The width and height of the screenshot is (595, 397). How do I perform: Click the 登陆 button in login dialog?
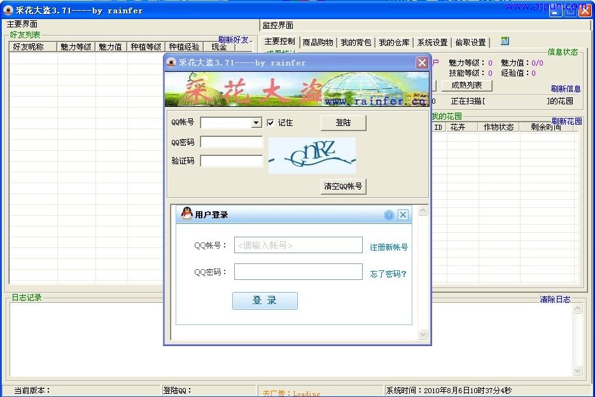coord(344,123)
